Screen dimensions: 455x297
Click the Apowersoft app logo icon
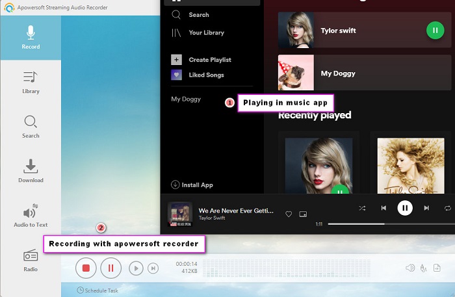coord(9,8)
